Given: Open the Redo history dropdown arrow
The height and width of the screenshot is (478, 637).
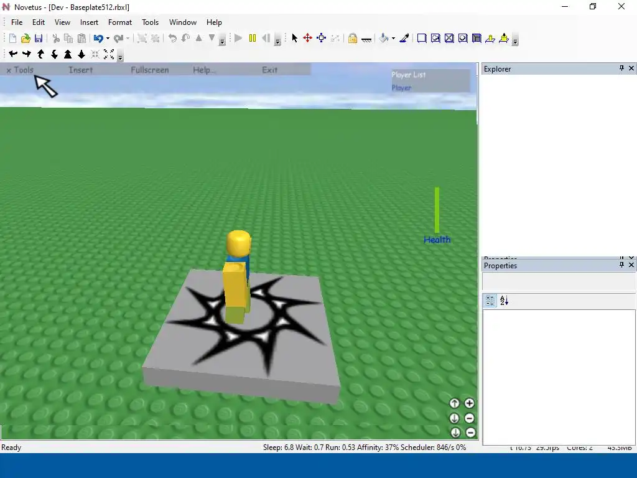Looking at the screenshot, I should click(x=128, y=39).
